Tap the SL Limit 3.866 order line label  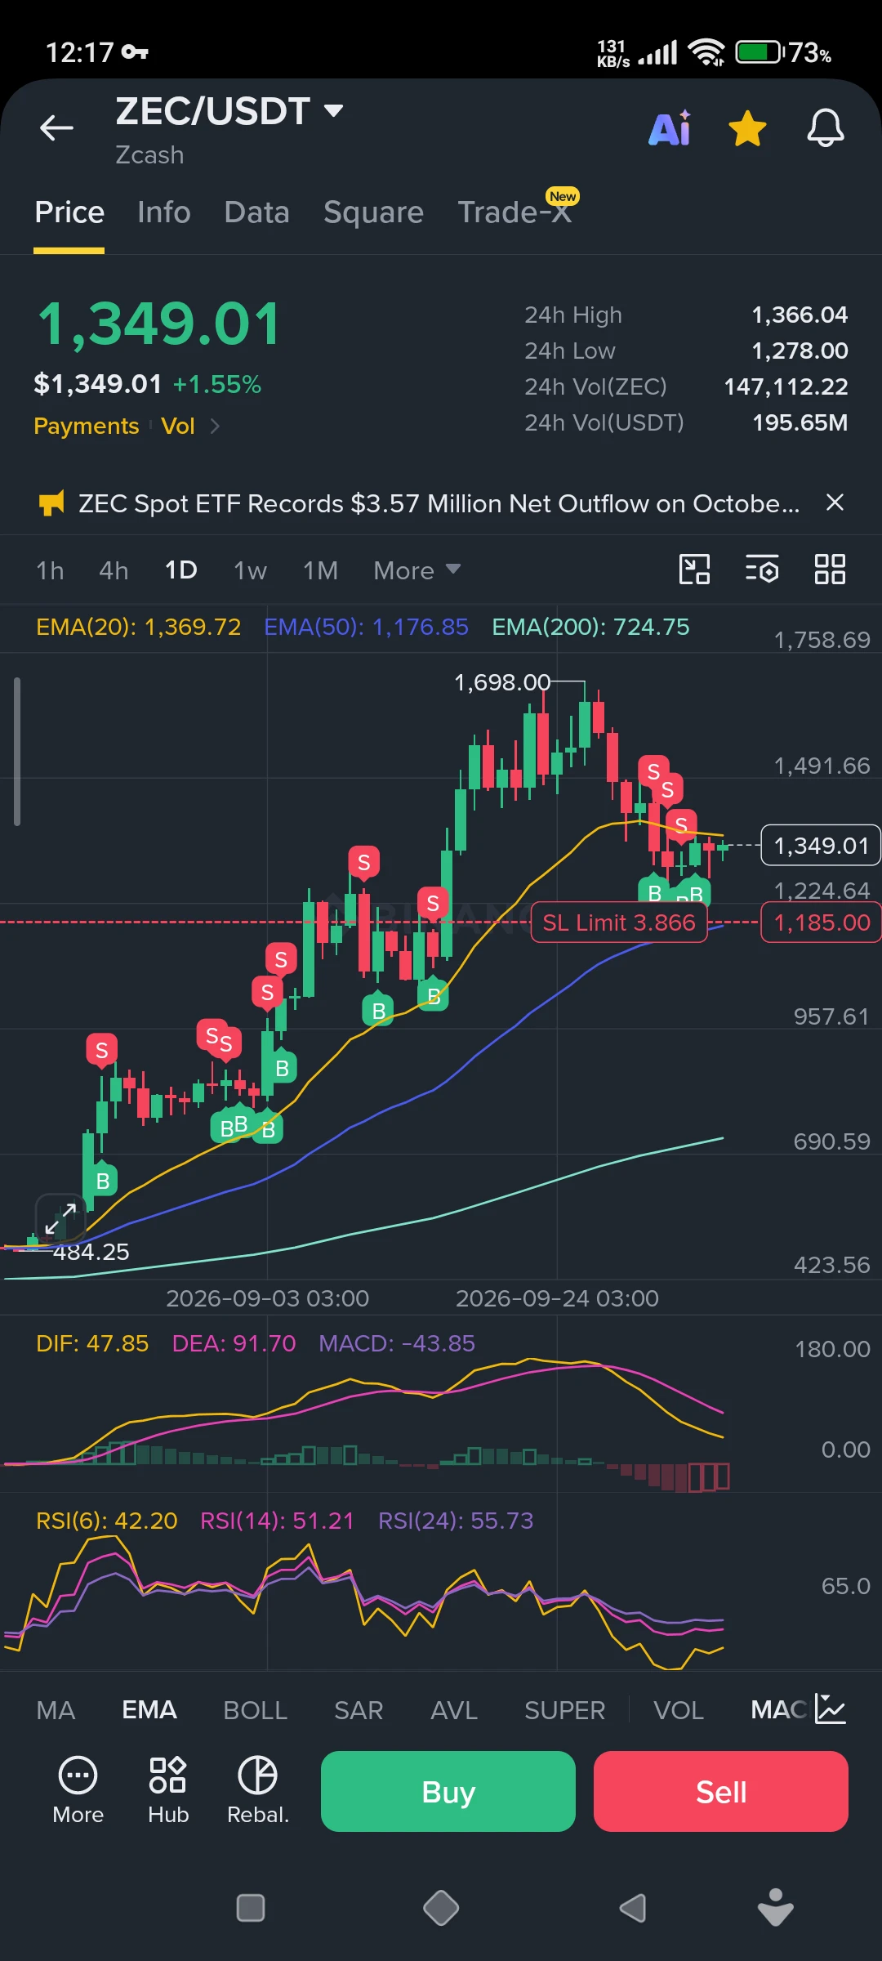pos(619,922)
